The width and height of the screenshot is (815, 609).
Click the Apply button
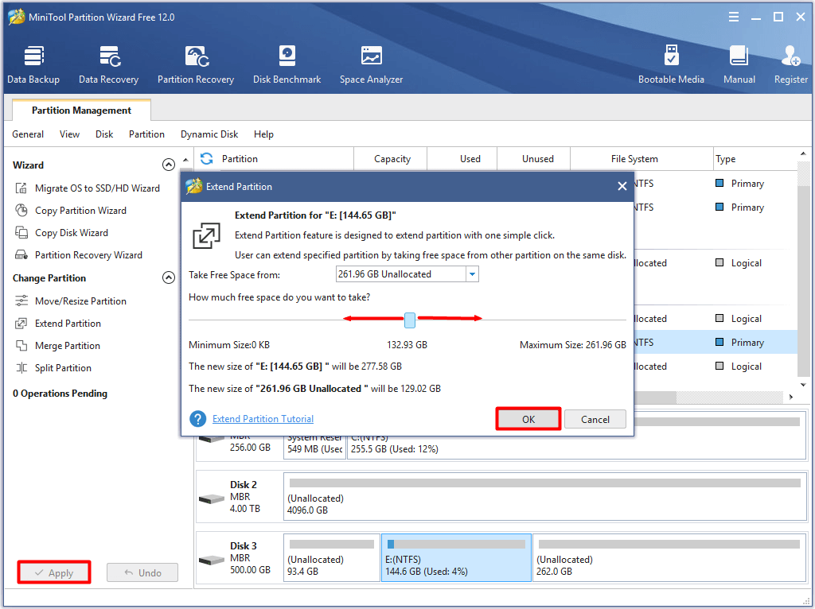click(x=54, y=572)
